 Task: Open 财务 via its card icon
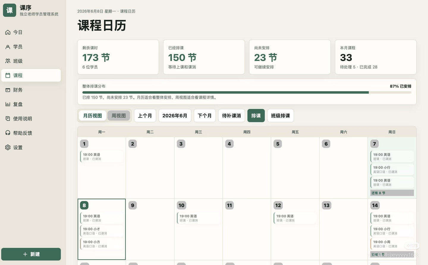pos(8,90)
